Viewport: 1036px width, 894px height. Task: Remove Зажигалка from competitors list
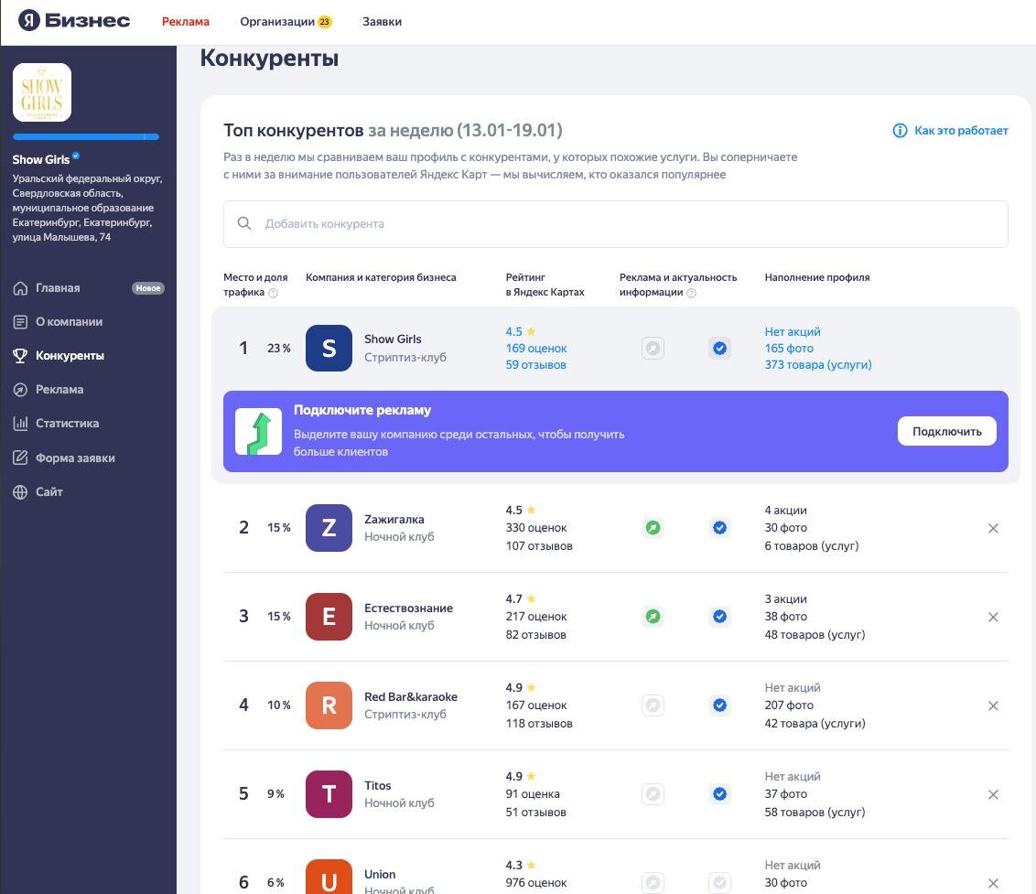point(992,528)
